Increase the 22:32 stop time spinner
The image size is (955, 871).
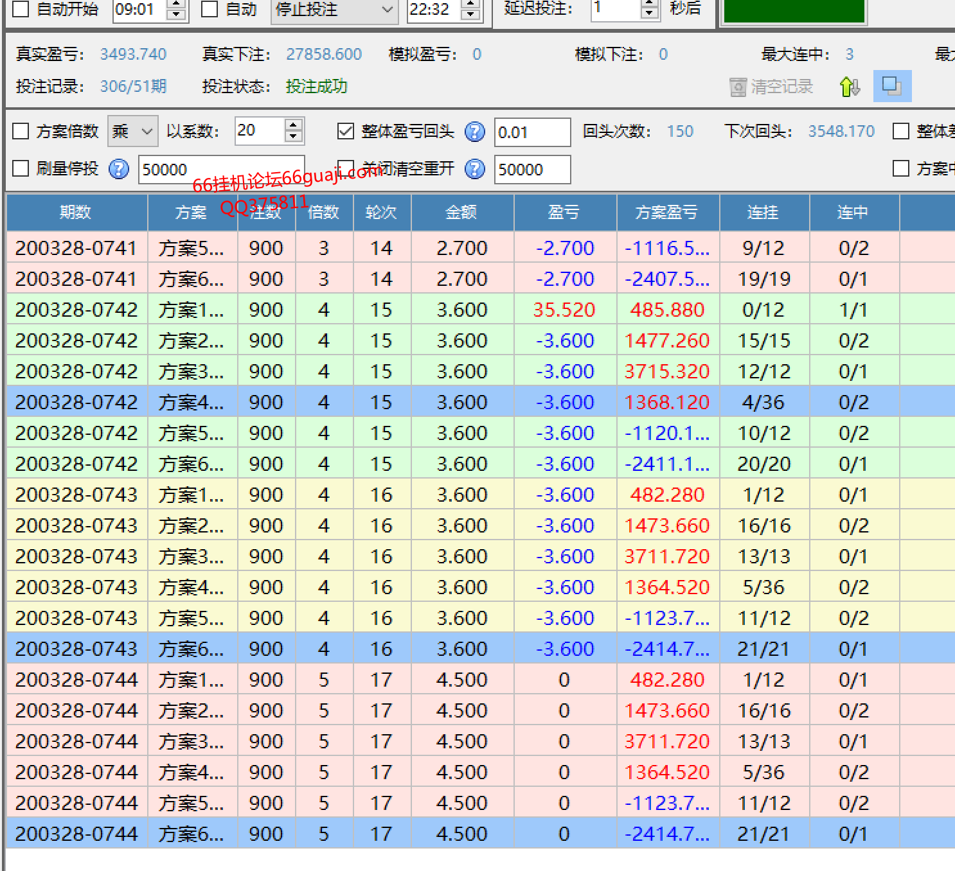point(470,4)
